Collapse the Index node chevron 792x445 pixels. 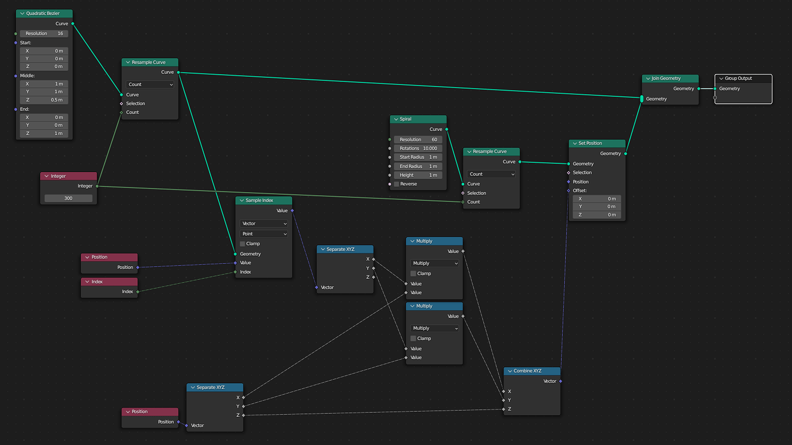(x=87, y=282)
